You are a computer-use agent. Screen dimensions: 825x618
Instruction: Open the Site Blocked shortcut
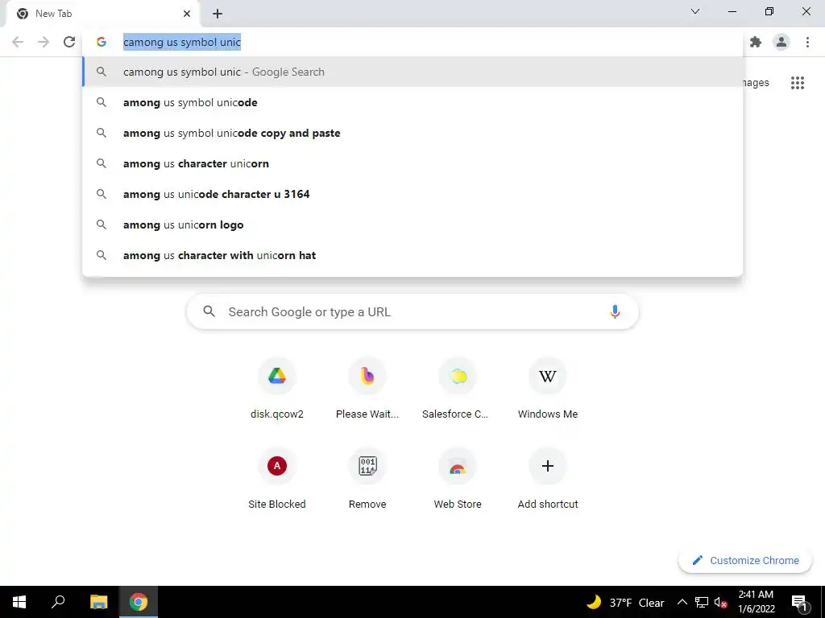pos(277,479)
